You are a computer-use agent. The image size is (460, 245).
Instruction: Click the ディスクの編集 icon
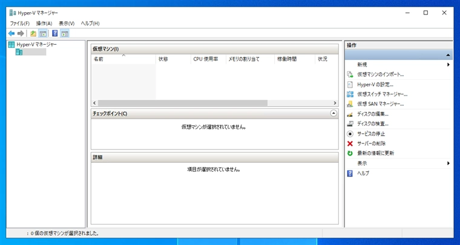click(x=350, y=114)
